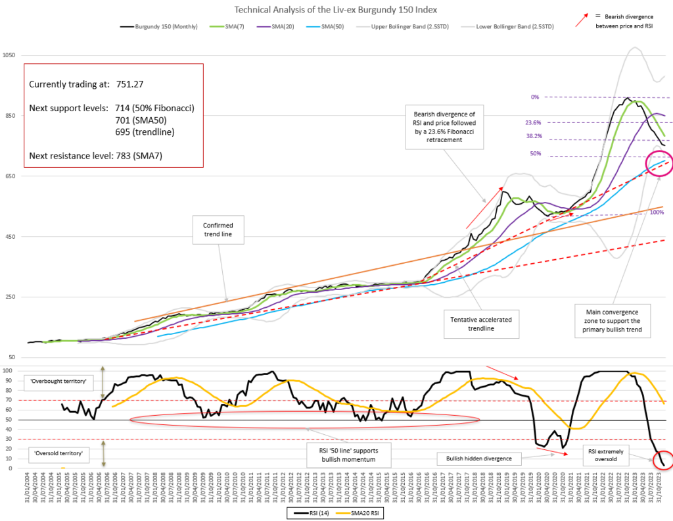Click the 'Bullish hidden divergence' label

pos(479,459)
